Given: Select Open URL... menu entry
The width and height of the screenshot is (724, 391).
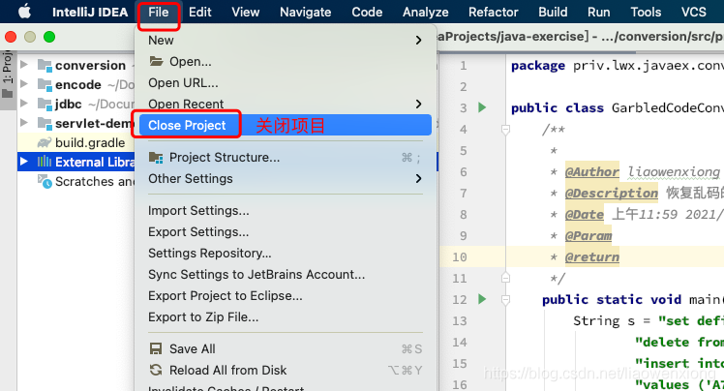Looking at the screenshot, I should (286, 83).
